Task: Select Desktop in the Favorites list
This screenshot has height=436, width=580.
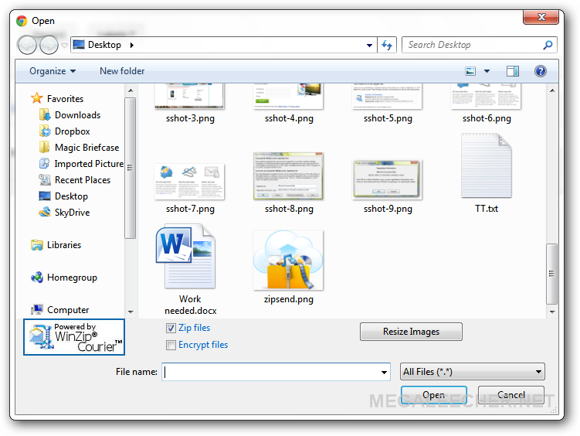Action: [x=63, y=196]
